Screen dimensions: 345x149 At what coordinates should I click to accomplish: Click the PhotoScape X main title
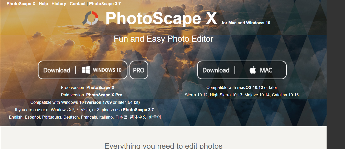pos(161,18)
